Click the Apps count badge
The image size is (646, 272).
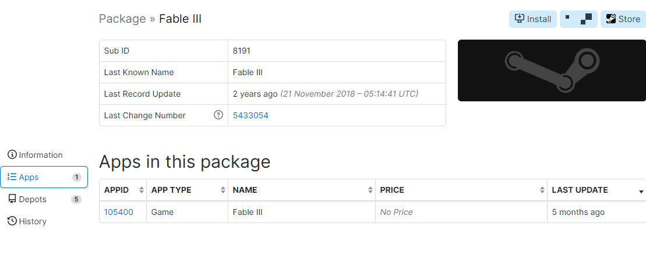click(77, 177)
